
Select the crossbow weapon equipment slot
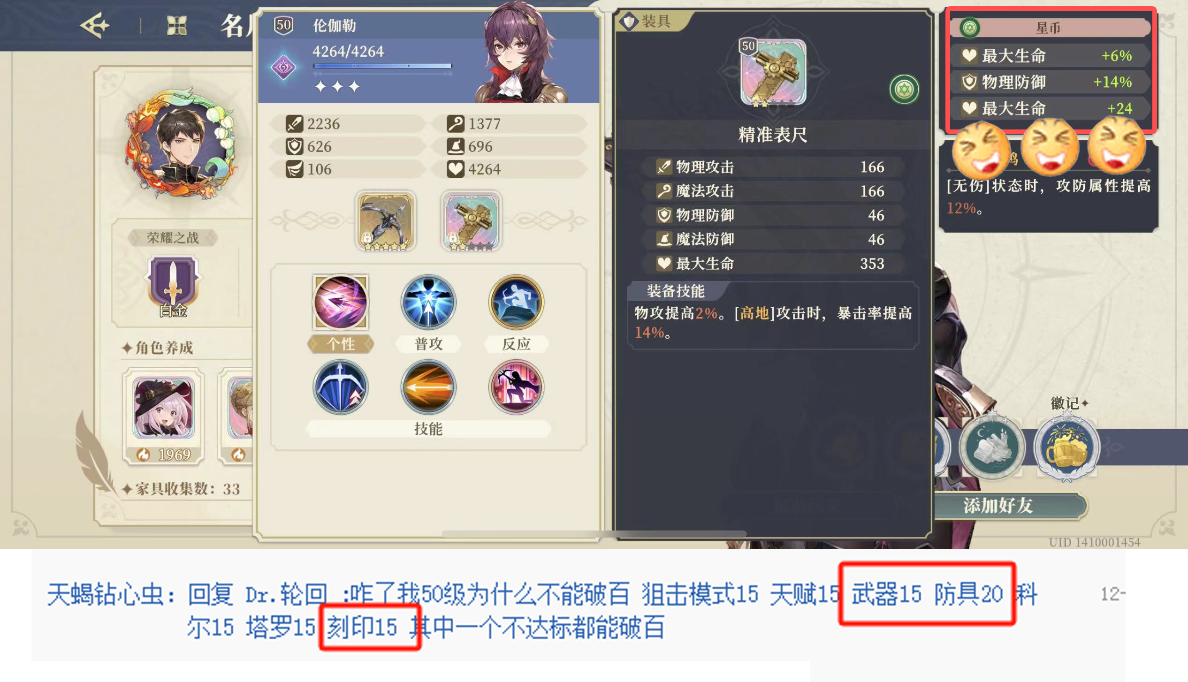click(x=386, y=220)
